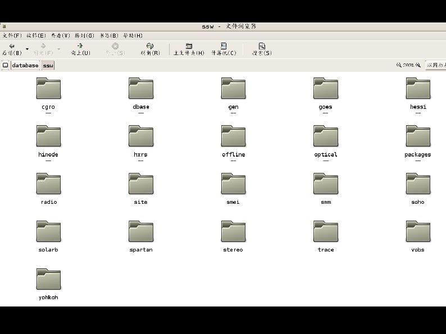Select the site folder

[141, 189]
